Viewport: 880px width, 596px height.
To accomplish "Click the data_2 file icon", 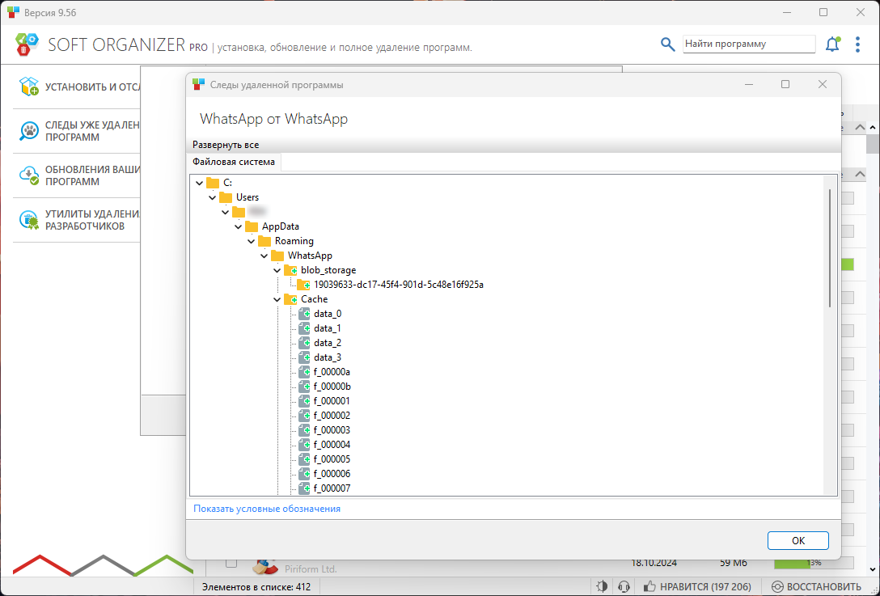I will point(304,343).
